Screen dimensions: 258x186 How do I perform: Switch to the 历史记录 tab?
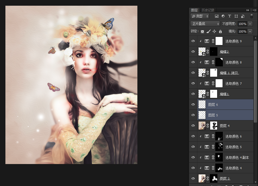pos(208,10)
